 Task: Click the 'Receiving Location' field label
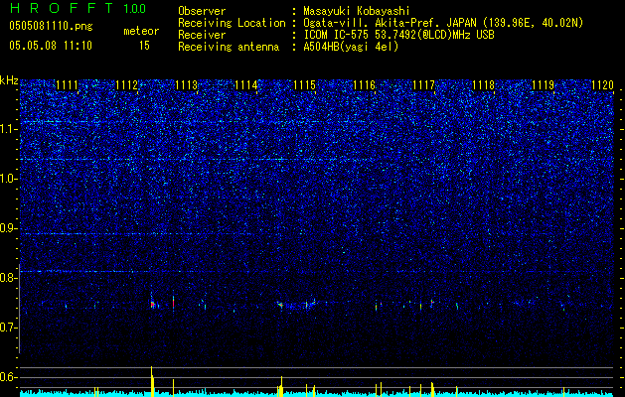click(232, 23)
